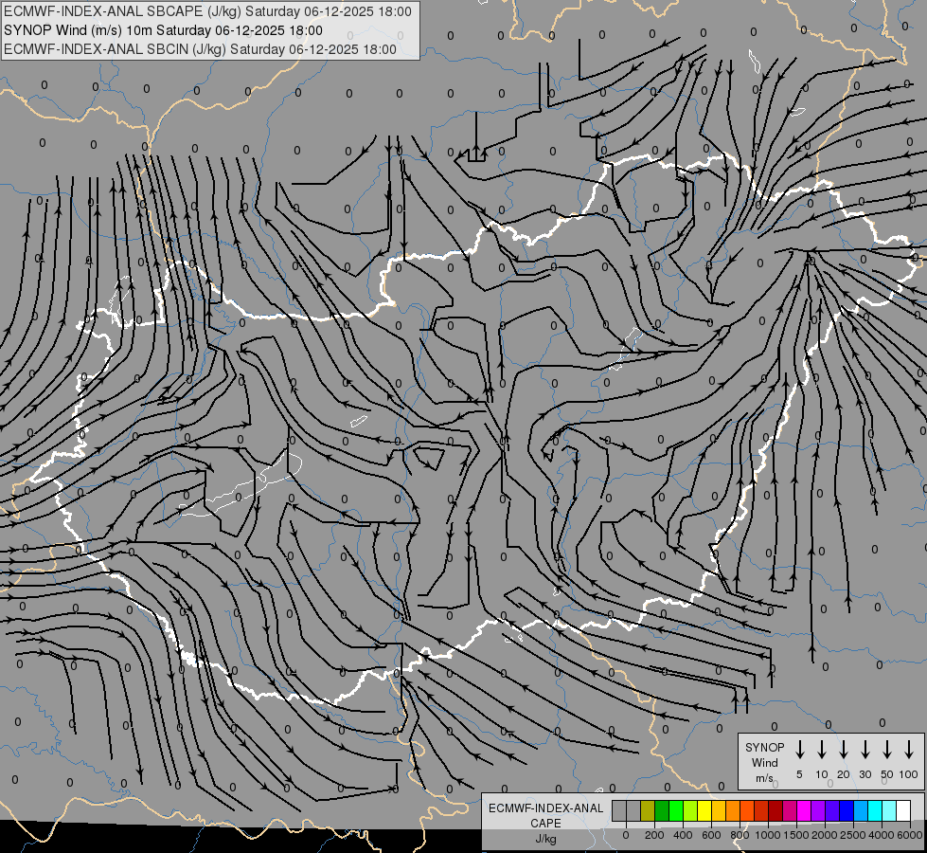Pick the white swatch at 6000

pos(904,810)
